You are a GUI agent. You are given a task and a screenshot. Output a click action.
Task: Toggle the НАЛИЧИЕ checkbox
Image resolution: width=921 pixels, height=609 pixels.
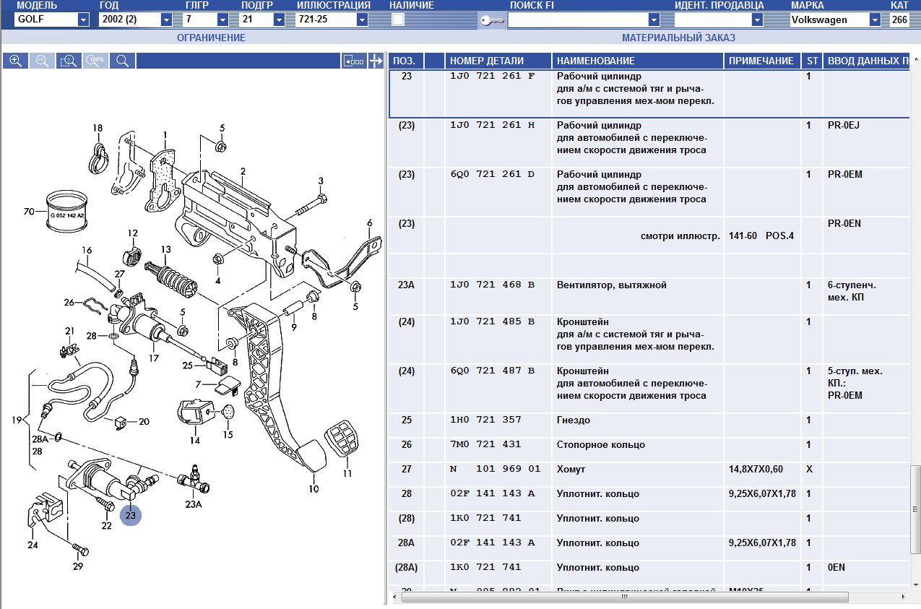(397, 20)
